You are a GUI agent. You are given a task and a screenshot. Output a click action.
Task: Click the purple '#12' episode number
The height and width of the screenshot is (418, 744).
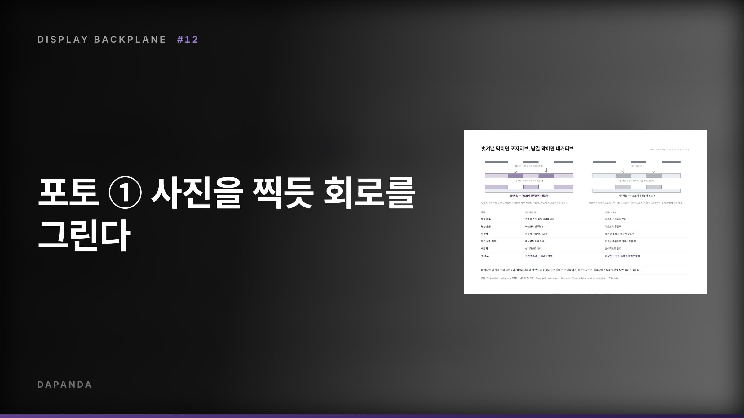point(188,39)
